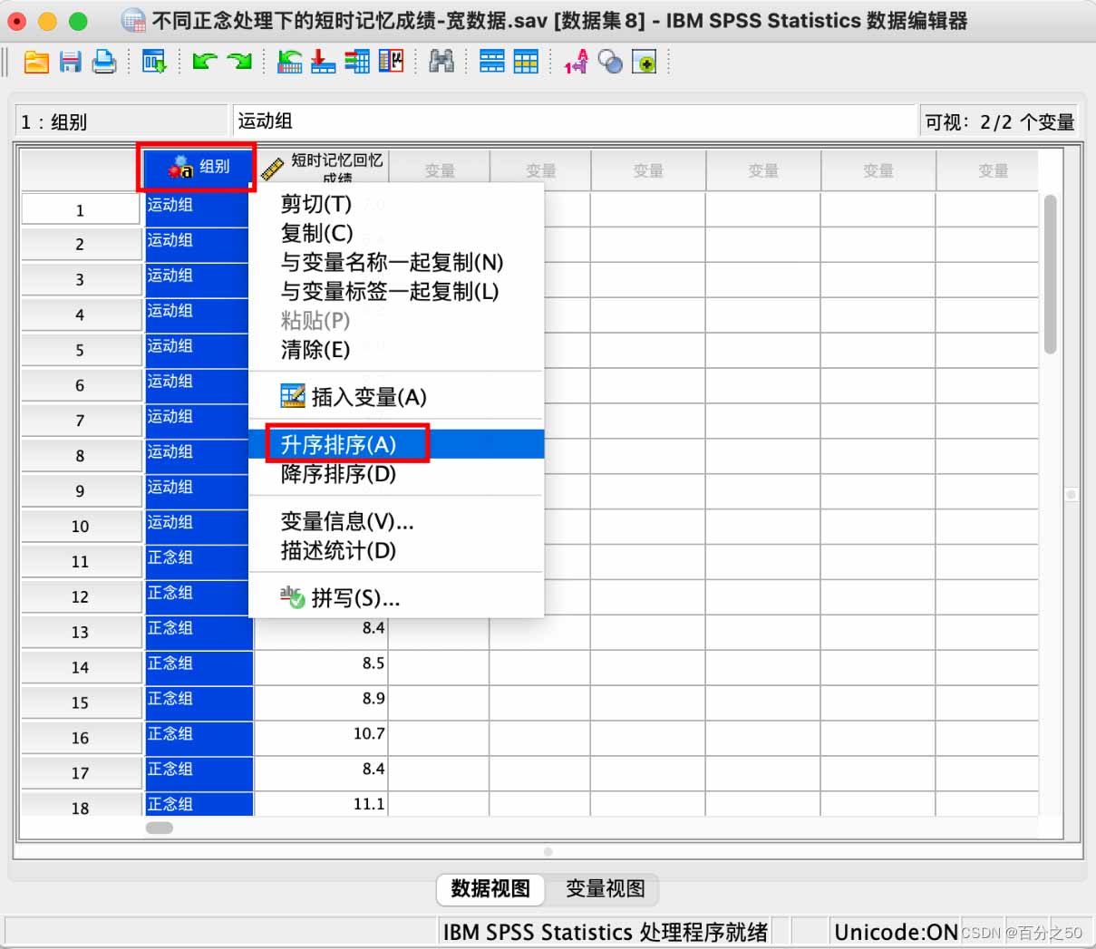Click the Recall recently used dialogs icon
Image resolution: width=1096 pixels, height=949 pixels.
pos(154,62)
